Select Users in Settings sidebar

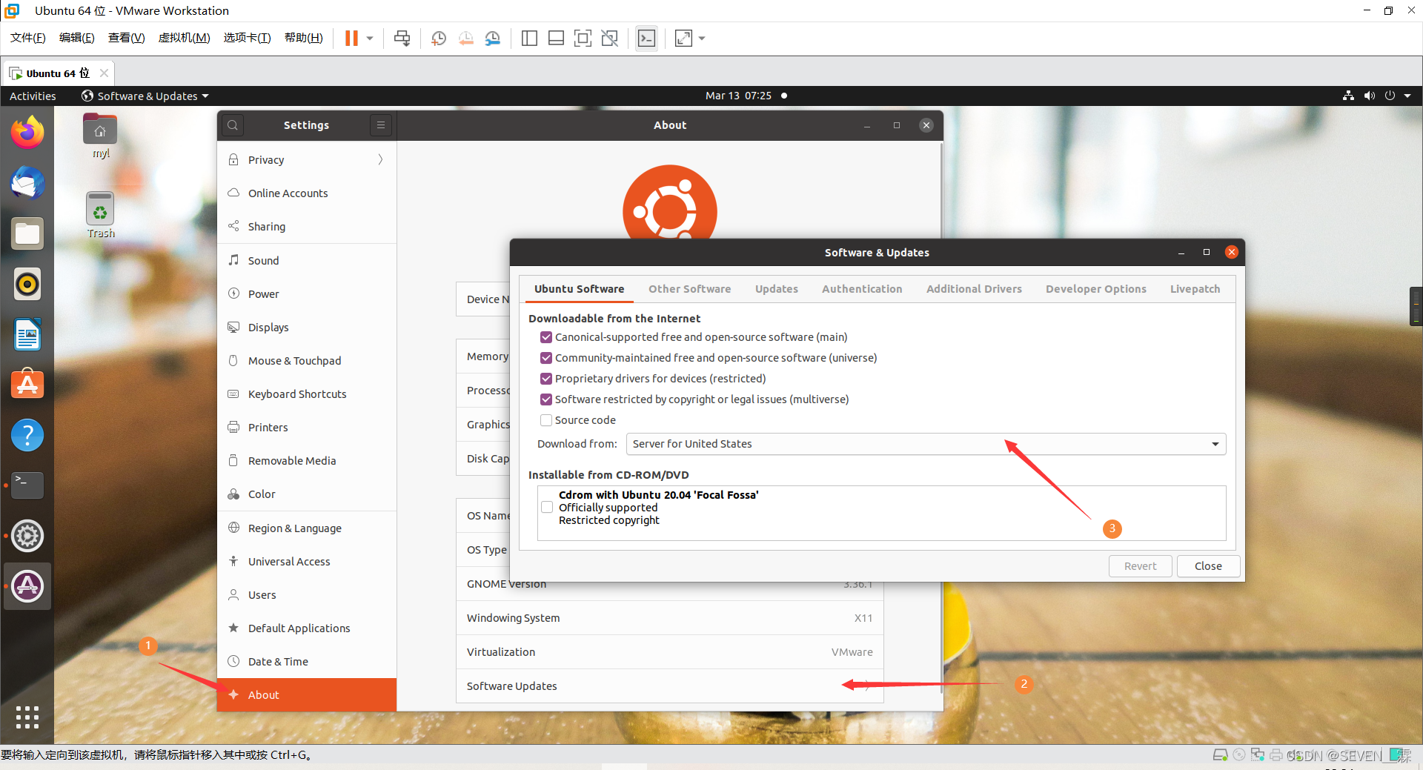pos(307,595)
